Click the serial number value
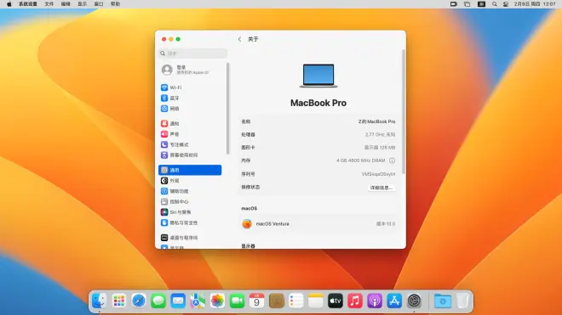This screenshot has height=315, width=562. (378, 174)
